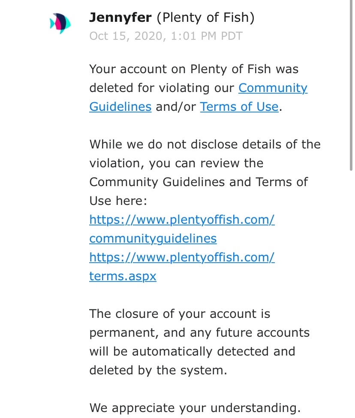Click the "Use here:" text
Screen dimensions: 355x418
point(118,201)
